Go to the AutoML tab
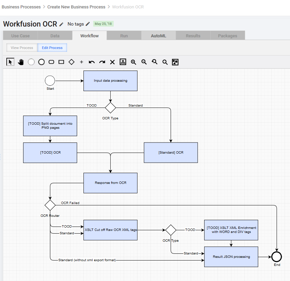The image size is (290, 281). (x=159, y=36)
